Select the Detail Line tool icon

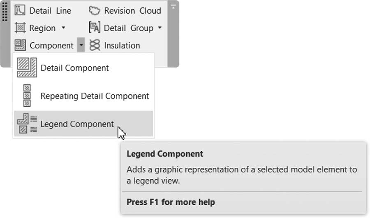[20, 10]
